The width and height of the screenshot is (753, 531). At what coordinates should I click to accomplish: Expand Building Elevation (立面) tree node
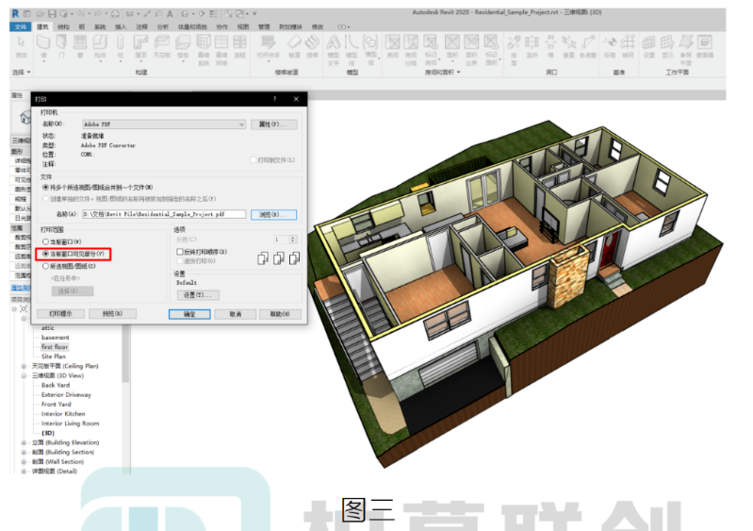click(x=24, y=442)
